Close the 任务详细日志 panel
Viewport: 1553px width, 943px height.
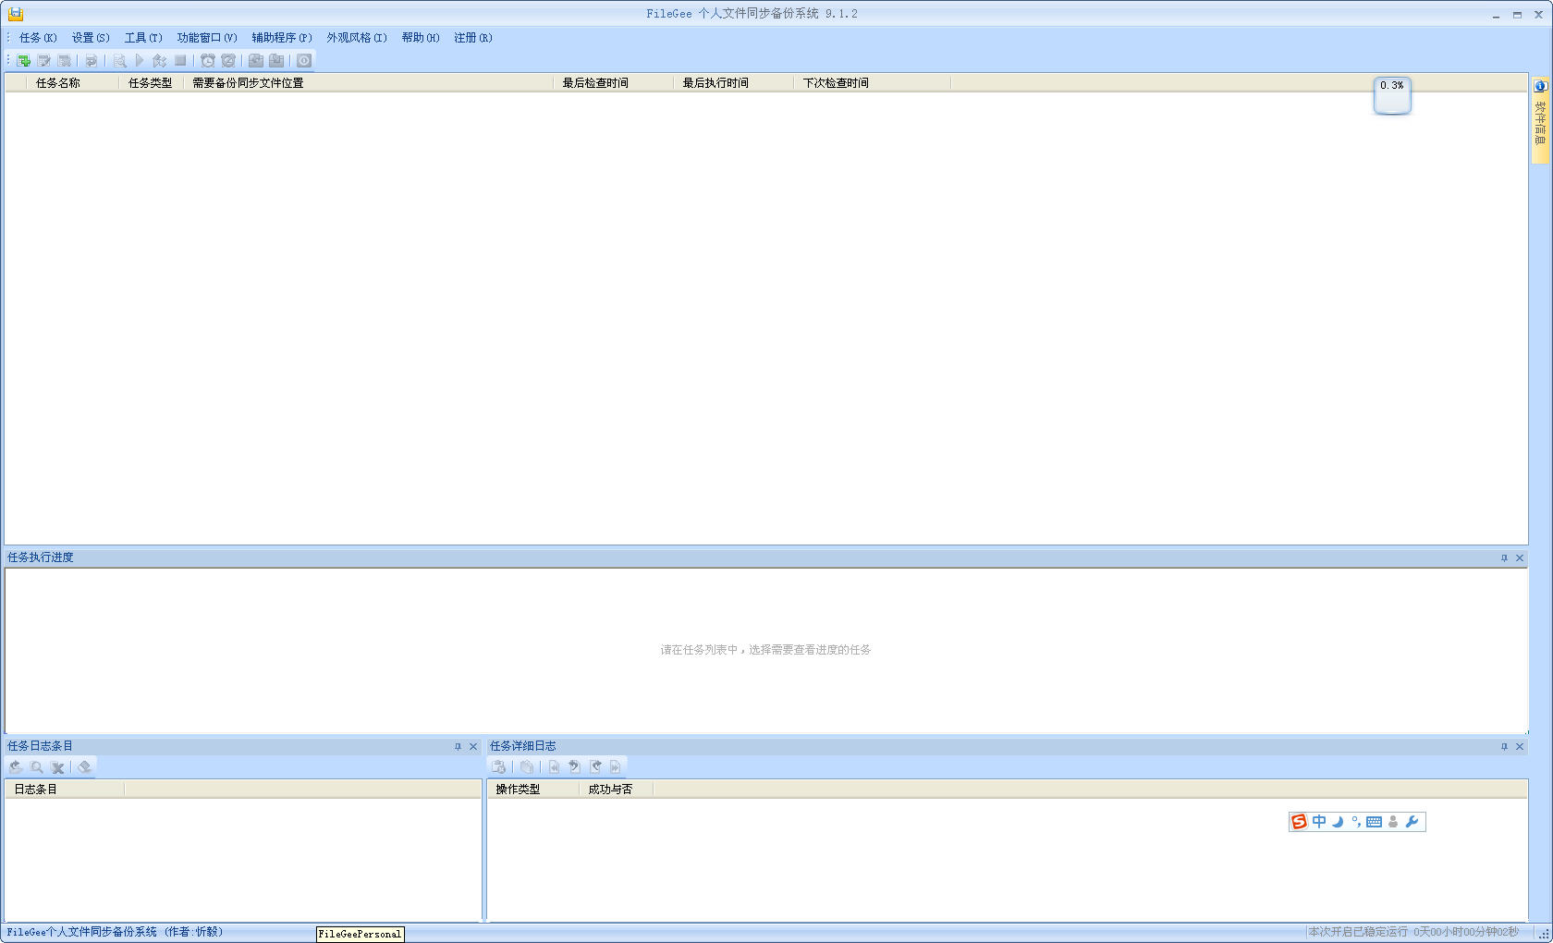1520,747
